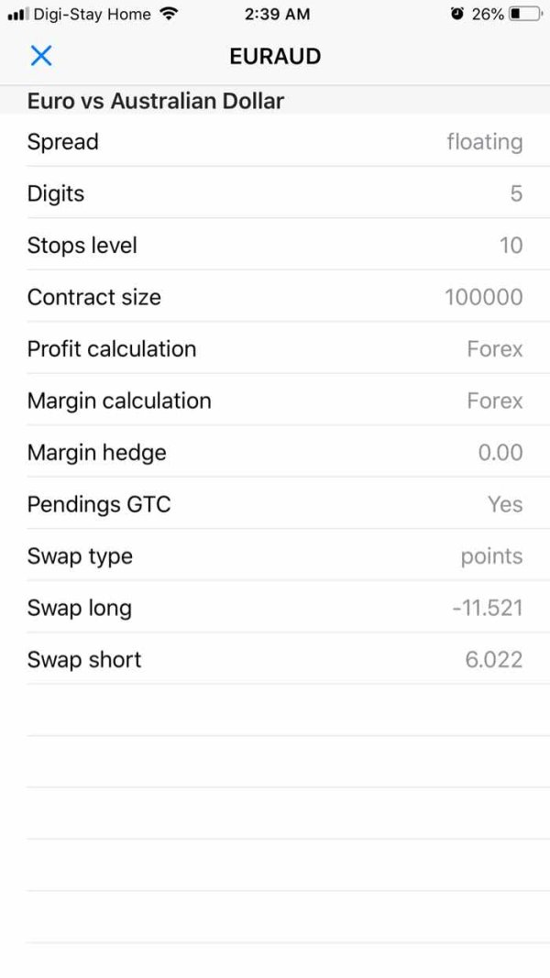Select the Digits row
This screenshot has height=978, width=550.
275,193
